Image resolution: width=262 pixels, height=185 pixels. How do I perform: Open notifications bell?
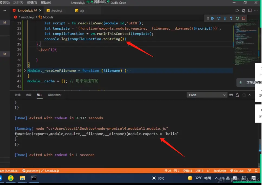(x=256, y=171)
